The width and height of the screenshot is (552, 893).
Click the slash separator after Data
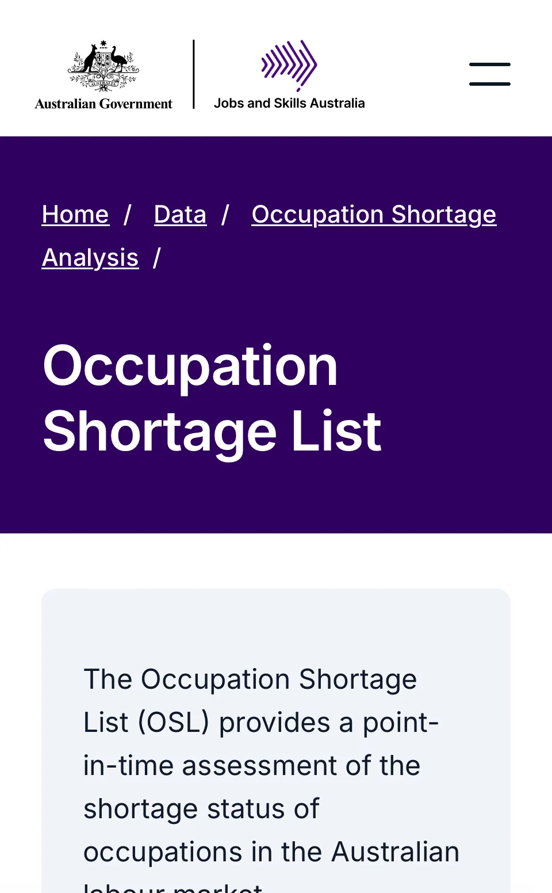(x=225, y=215)
